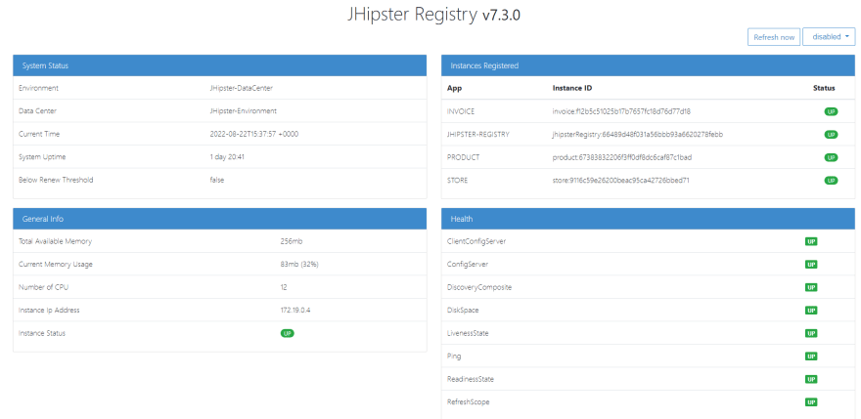This screenshot has height=419, width=861.
Task: Click the UP badge for INVOICE instance
Action: (831, 111)
